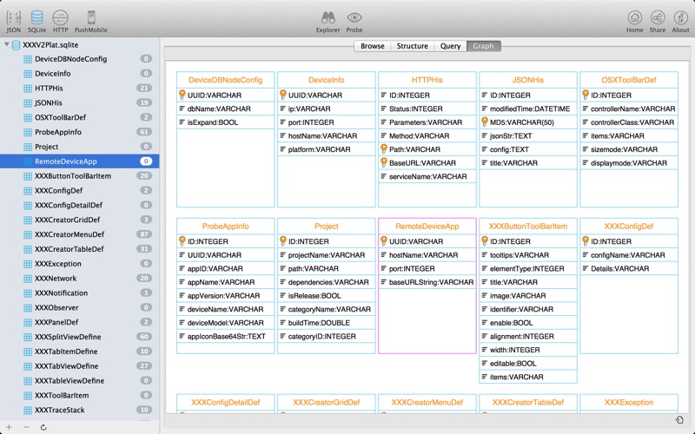Image resolution: width=695 pixels, height=434 pixels.
Task: Select RemoteDeviceApp table in sidebar
Action: coord(80,161)
